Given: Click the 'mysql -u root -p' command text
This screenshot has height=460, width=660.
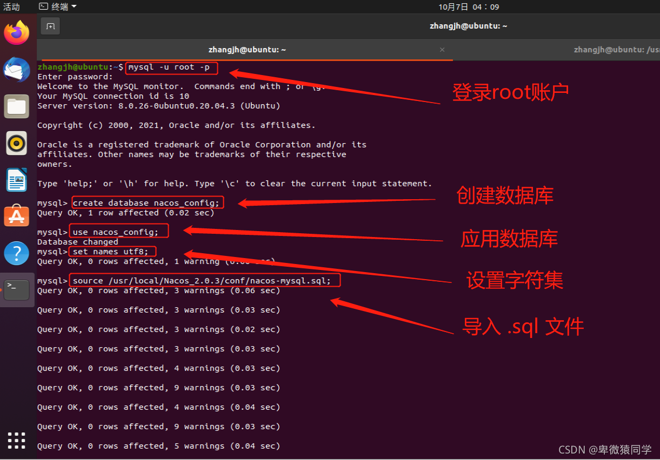Looking at the screenshot, I should click(x=169, y=67).
